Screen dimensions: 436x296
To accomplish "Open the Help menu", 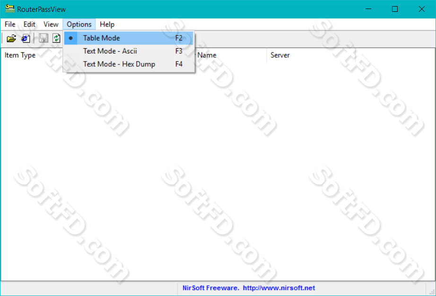I will [107, 25].
